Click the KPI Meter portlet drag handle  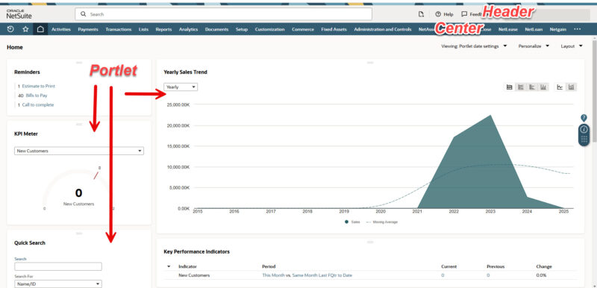pos(79,125)
